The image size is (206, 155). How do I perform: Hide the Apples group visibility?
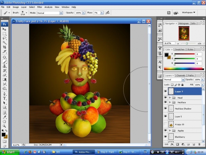(x=165, y=130)
